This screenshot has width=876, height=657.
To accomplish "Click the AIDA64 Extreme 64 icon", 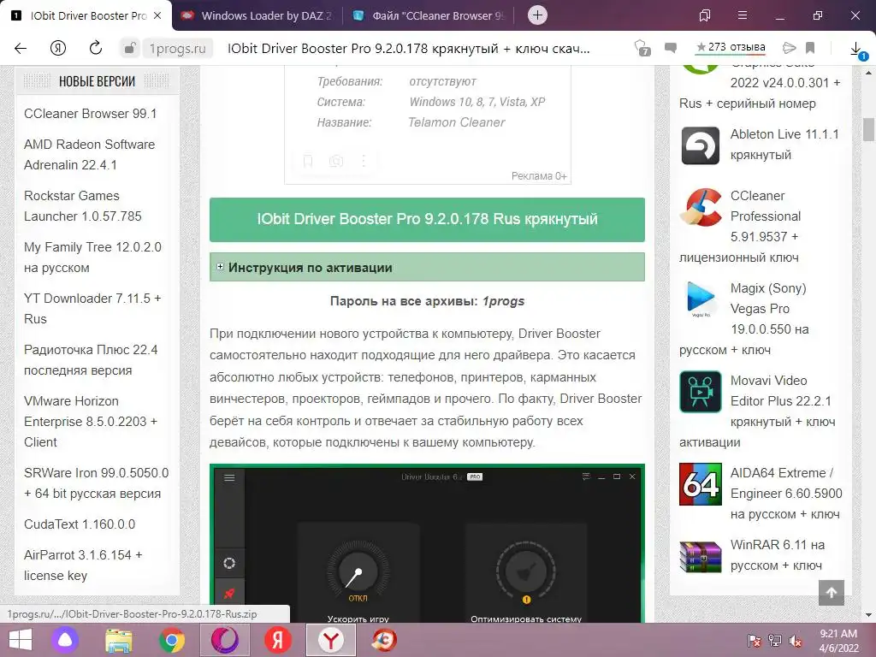I will click(x=701, y=484).
